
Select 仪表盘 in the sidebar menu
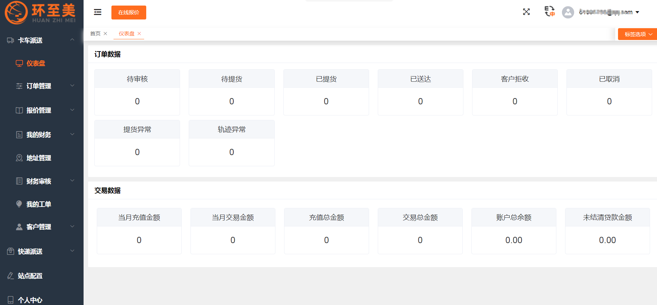click(36, 63)
